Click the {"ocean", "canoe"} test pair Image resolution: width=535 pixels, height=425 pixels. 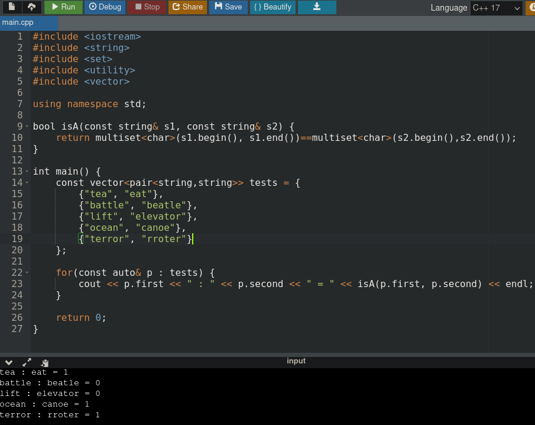click(132, 228)
